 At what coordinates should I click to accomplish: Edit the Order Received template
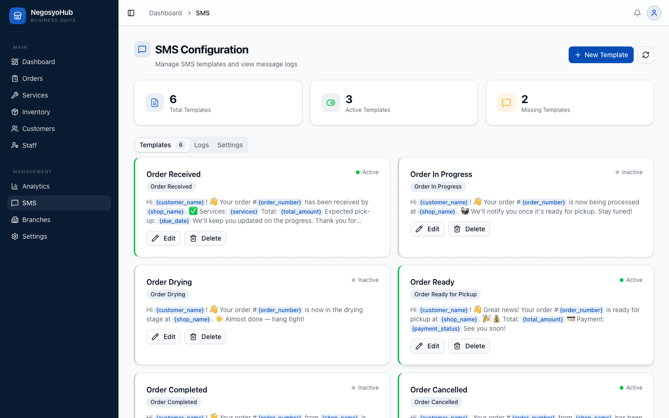tap(164, 238)
